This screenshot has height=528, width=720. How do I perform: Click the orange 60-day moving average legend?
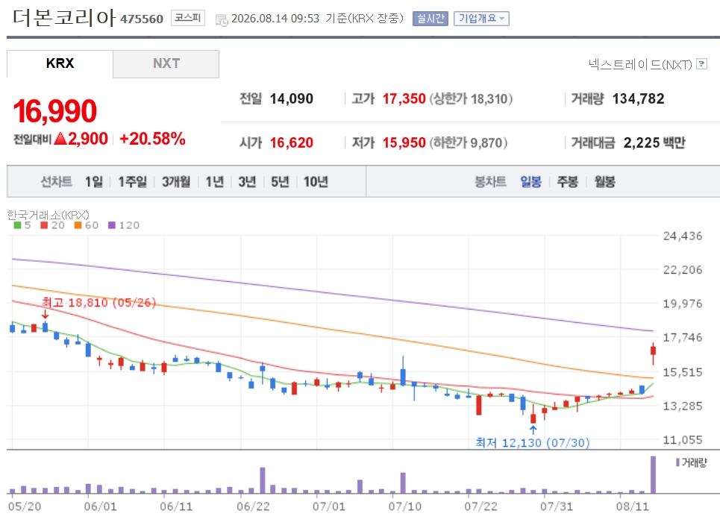pos(87,225)
